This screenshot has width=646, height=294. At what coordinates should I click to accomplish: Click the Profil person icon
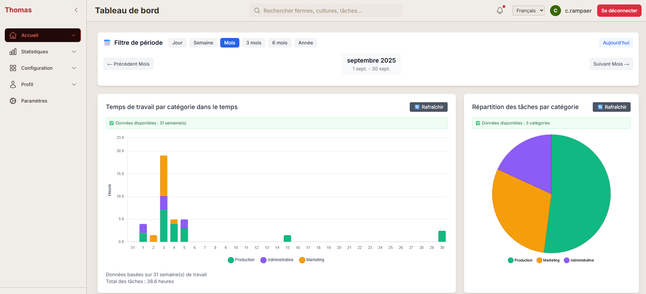(x=13, y=84)
